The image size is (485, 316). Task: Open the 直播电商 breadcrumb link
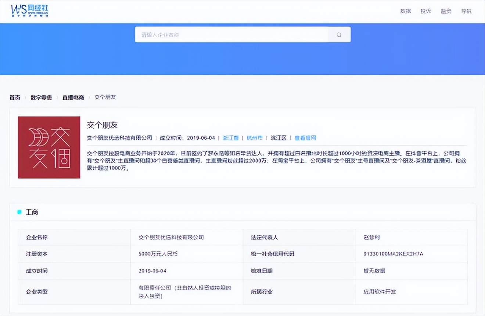click(73, 98)
